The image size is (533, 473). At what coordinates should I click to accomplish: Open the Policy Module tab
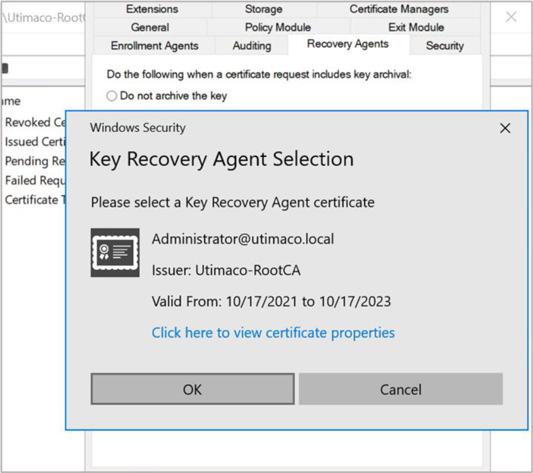pyautogui.click(x=278, y=28)
